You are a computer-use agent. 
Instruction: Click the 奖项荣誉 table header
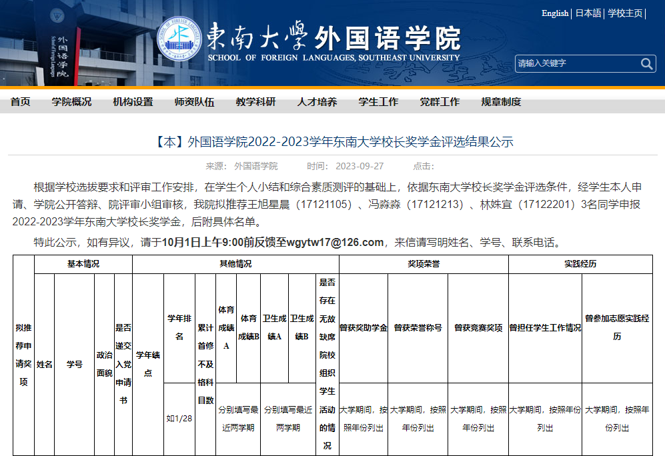tap(424, 264)
